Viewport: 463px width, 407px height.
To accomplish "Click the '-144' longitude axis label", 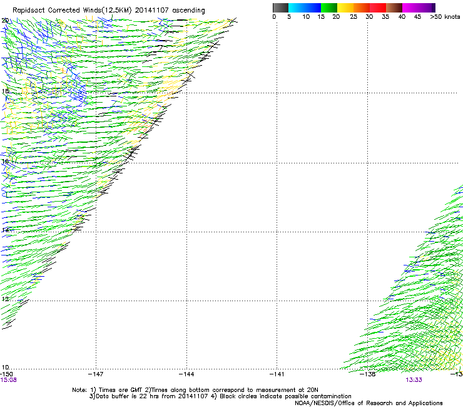I will coord(186,374).
